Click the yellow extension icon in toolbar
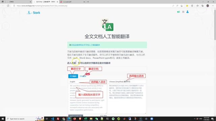 [x=187, y=6]
